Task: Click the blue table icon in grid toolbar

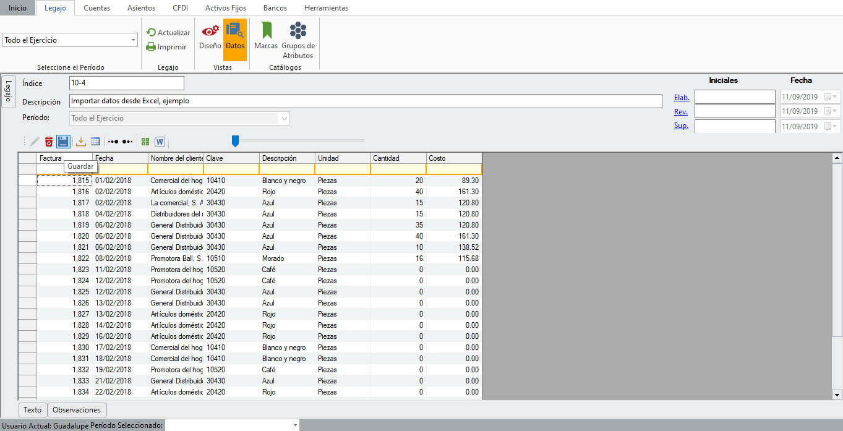Action: click(x=95, y=142)
